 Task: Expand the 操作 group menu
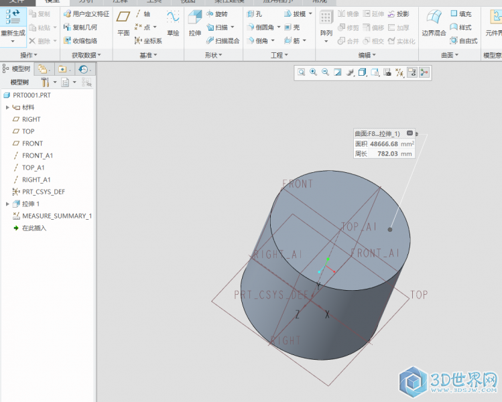[29, 55]
